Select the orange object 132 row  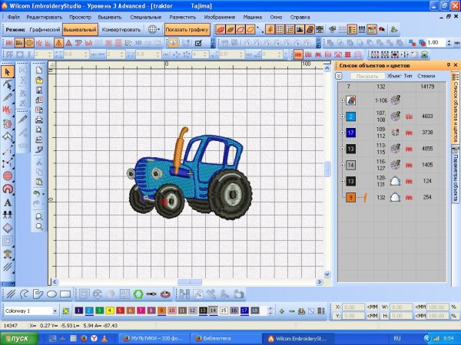392,197
